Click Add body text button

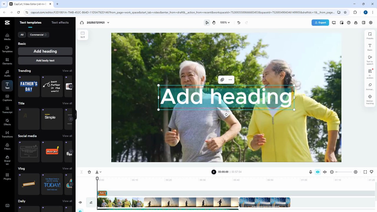(45, 60)
